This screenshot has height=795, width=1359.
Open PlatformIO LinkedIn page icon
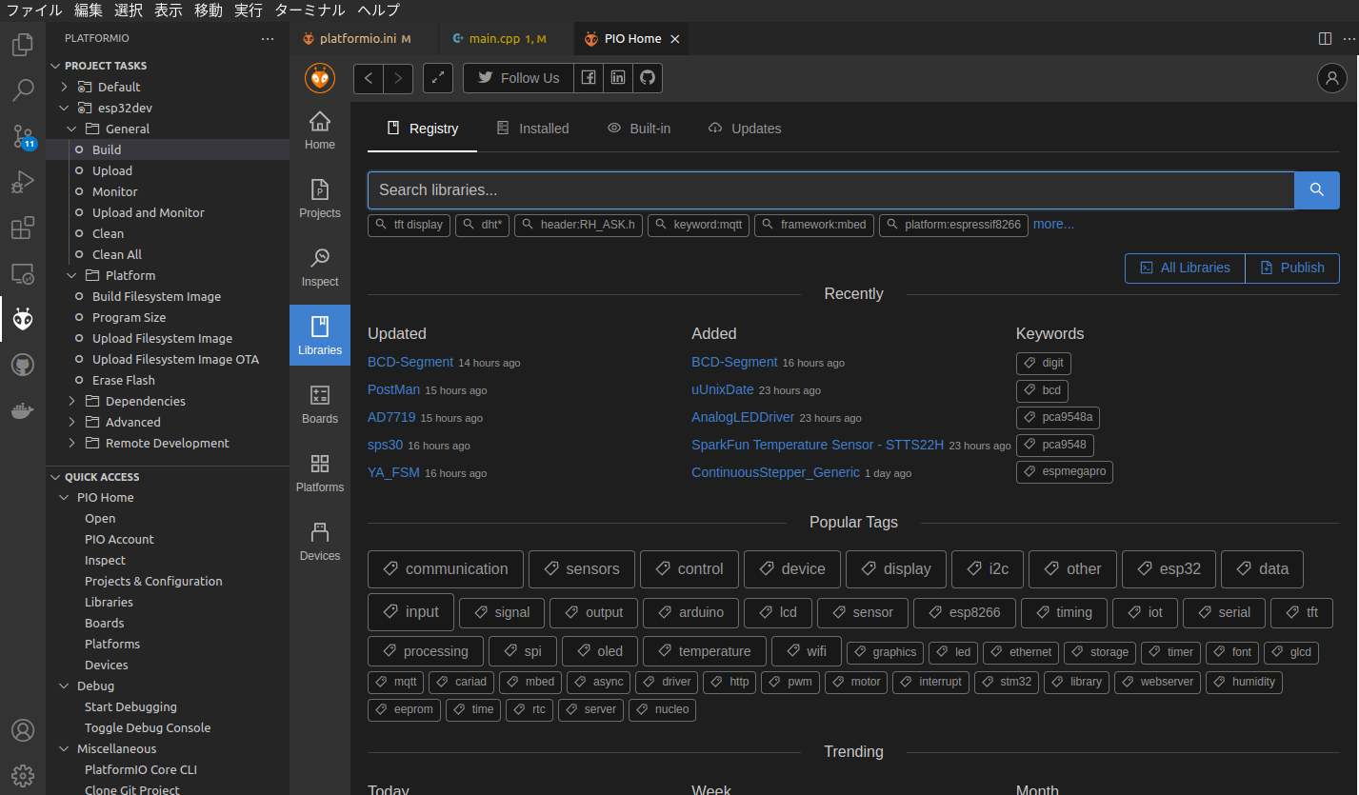coord(618,78)
